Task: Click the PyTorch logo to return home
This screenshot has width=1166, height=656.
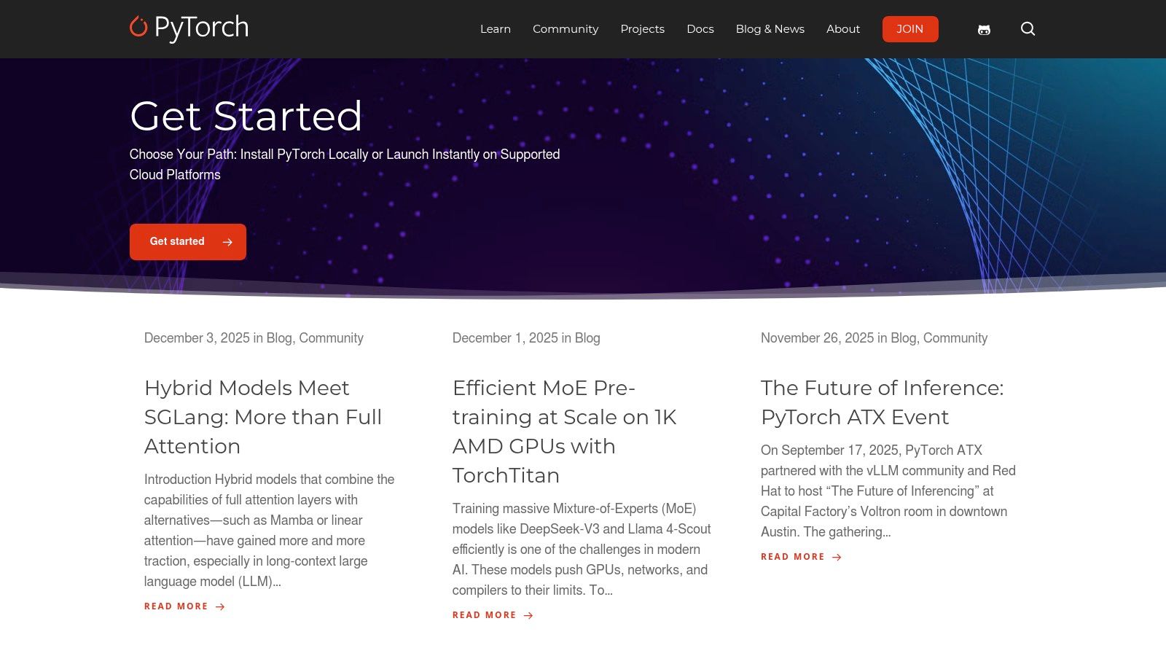Action: pos(189,28)
